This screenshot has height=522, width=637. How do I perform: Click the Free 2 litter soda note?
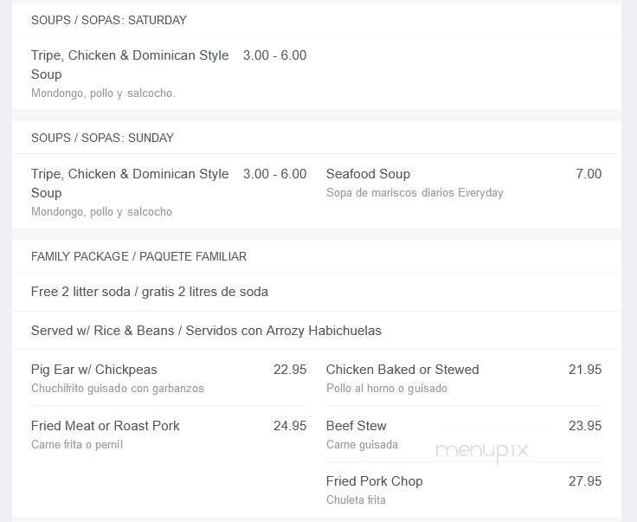[x=150, y=292]
